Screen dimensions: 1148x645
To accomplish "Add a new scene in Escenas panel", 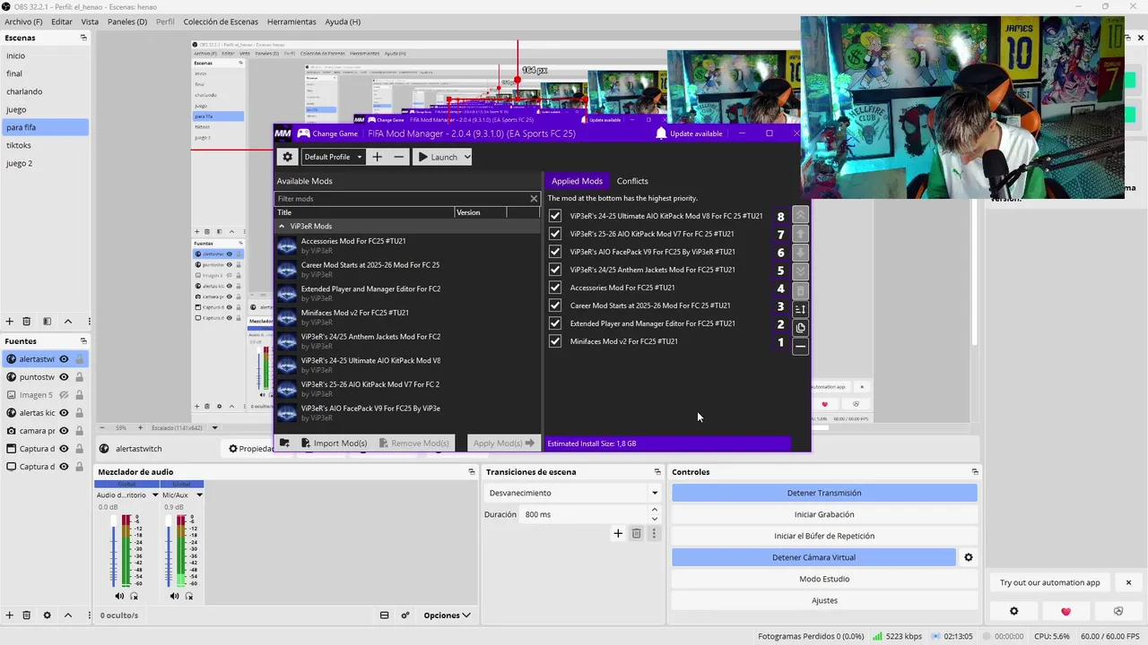I will coord(10,322).
